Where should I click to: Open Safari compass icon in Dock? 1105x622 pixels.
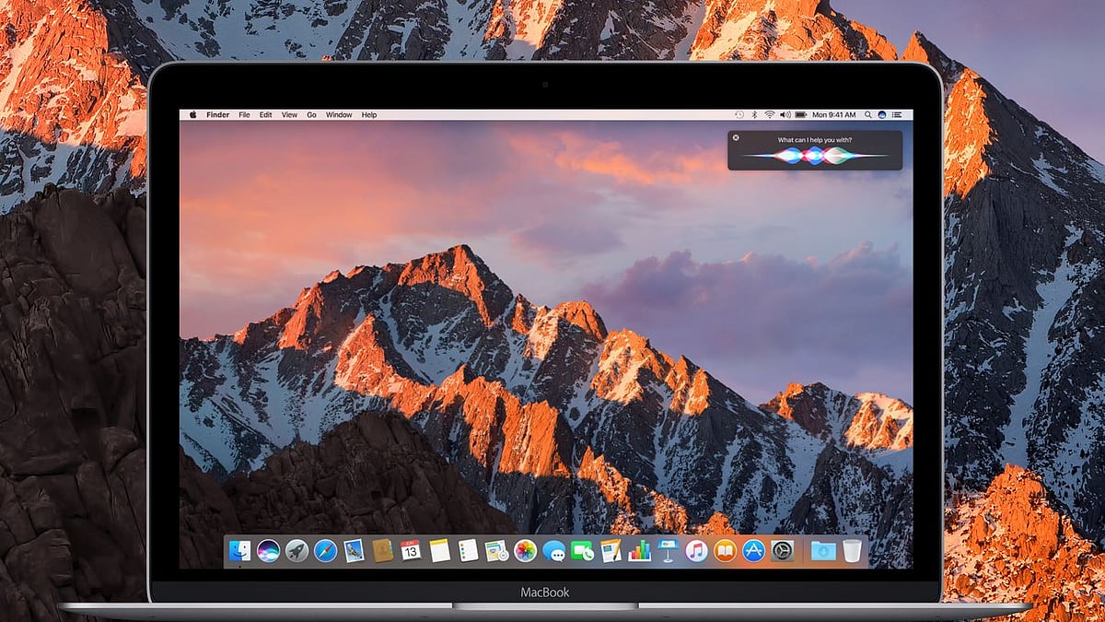click(x=325, y=550)
